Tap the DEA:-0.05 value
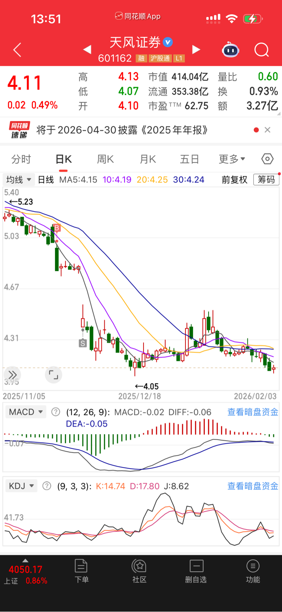The image size is (282, 612). tap(87, 424)
